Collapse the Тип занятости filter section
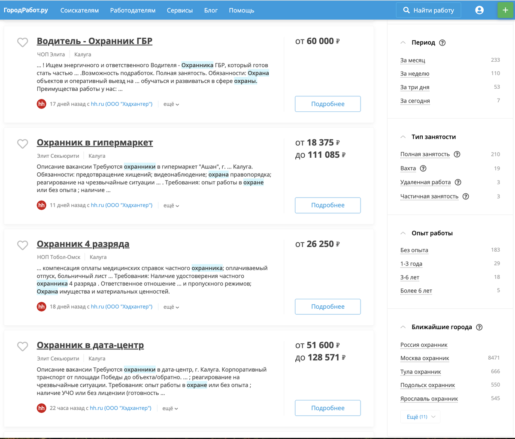The height and width of the screenshot is (439, 515). [x=403, y=137]
